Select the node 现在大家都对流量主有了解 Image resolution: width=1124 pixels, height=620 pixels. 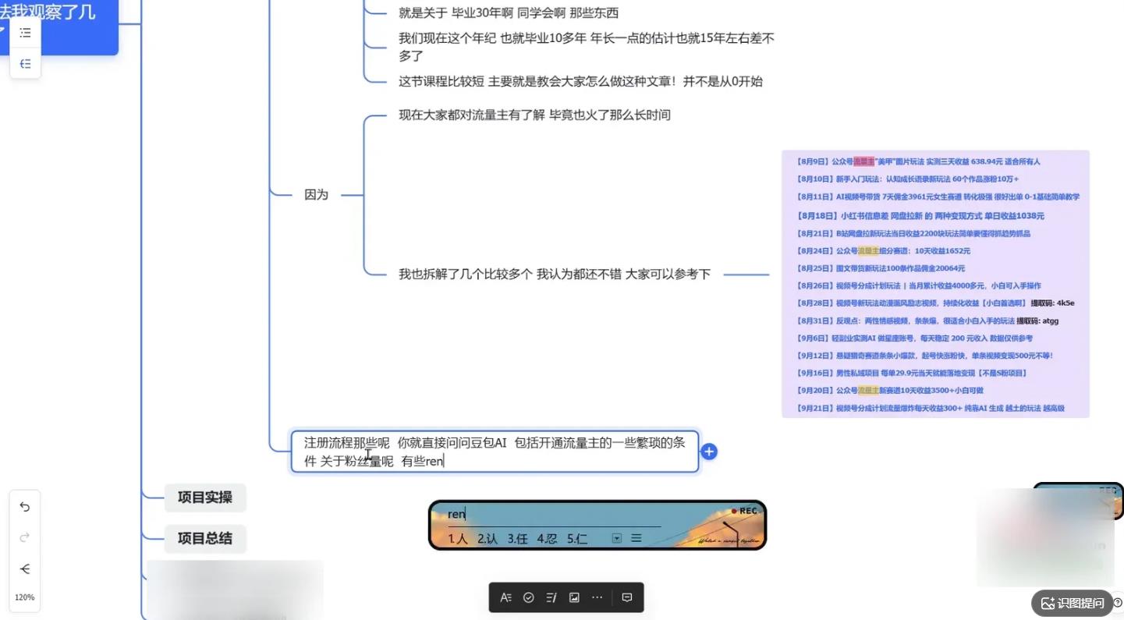tap(534, 115)
